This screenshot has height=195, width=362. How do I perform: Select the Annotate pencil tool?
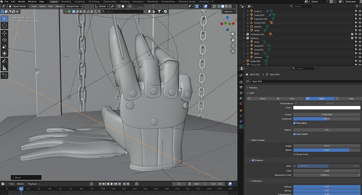(4, 61)
